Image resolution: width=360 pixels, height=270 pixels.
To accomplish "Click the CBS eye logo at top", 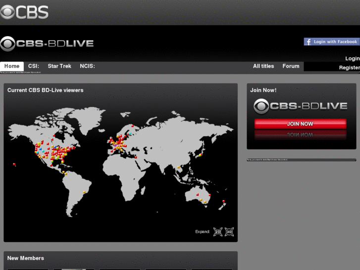I will 24,12.
